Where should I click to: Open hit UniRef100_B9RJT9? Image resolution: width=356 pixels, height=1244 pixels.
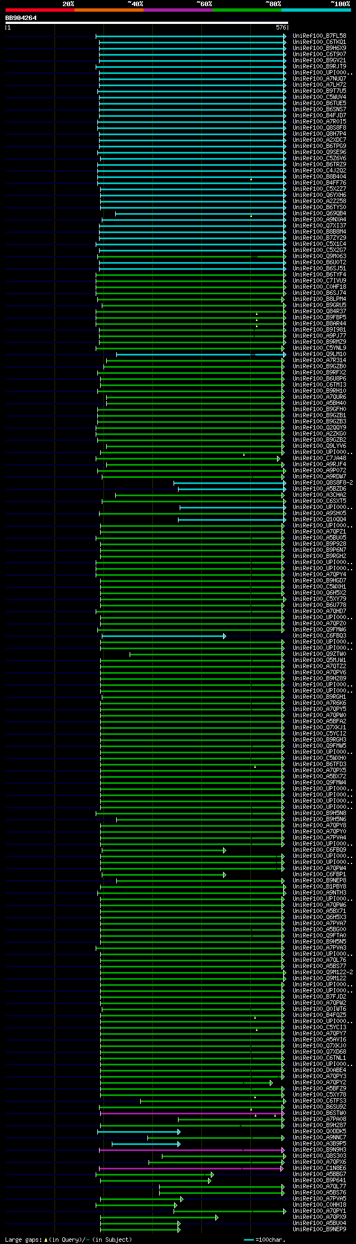(319, 67)
